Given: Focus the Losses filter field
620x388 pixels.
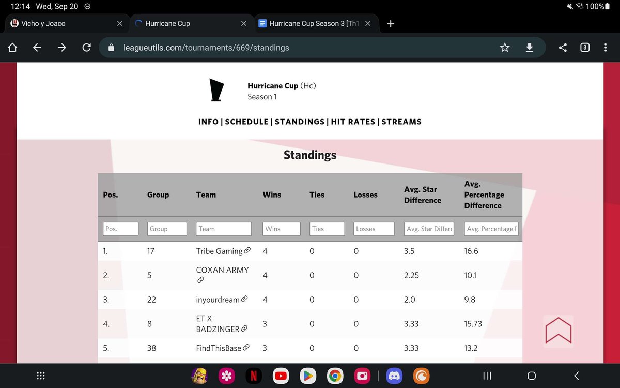Looking at the screenshot, I should tap(374, 229).
